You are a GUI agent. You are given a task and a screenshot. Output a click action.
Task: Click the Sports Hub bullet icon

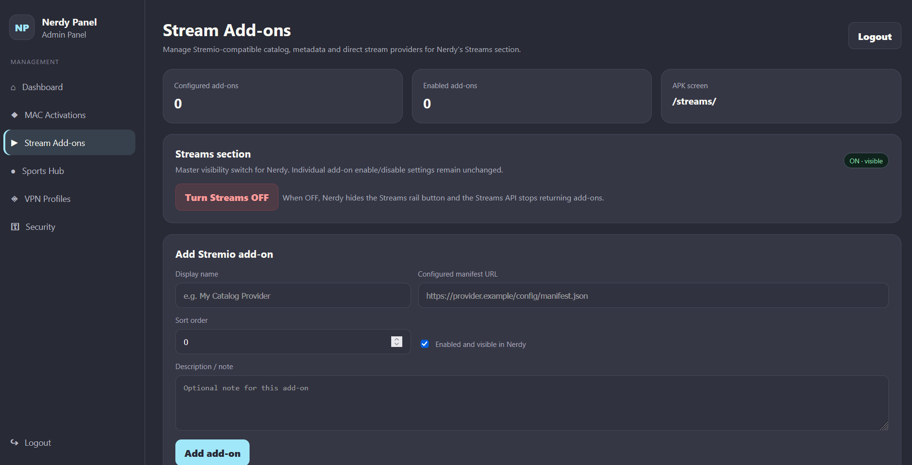coord(13,171)
